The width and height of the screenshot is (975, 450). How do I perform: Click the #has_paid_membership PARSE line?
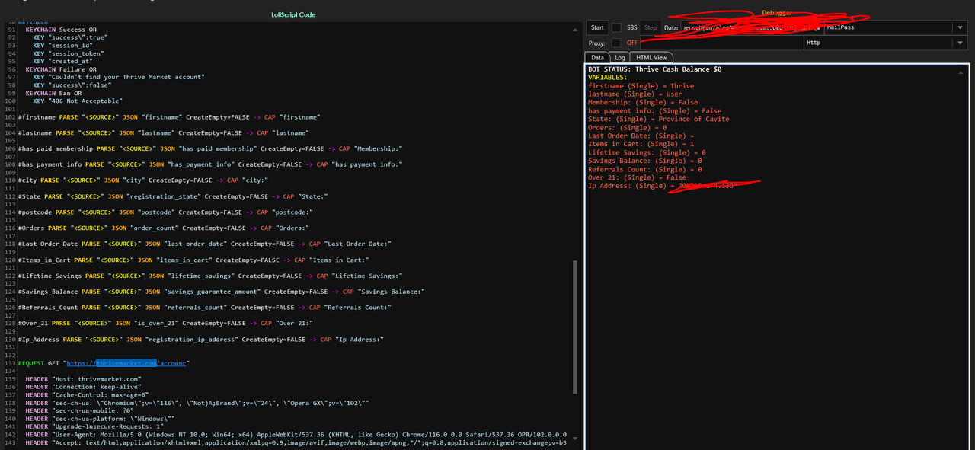point(210,149)
